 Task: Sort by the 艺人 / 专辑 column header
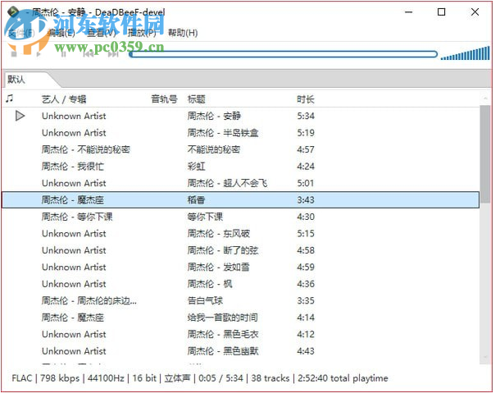point(64,100)
